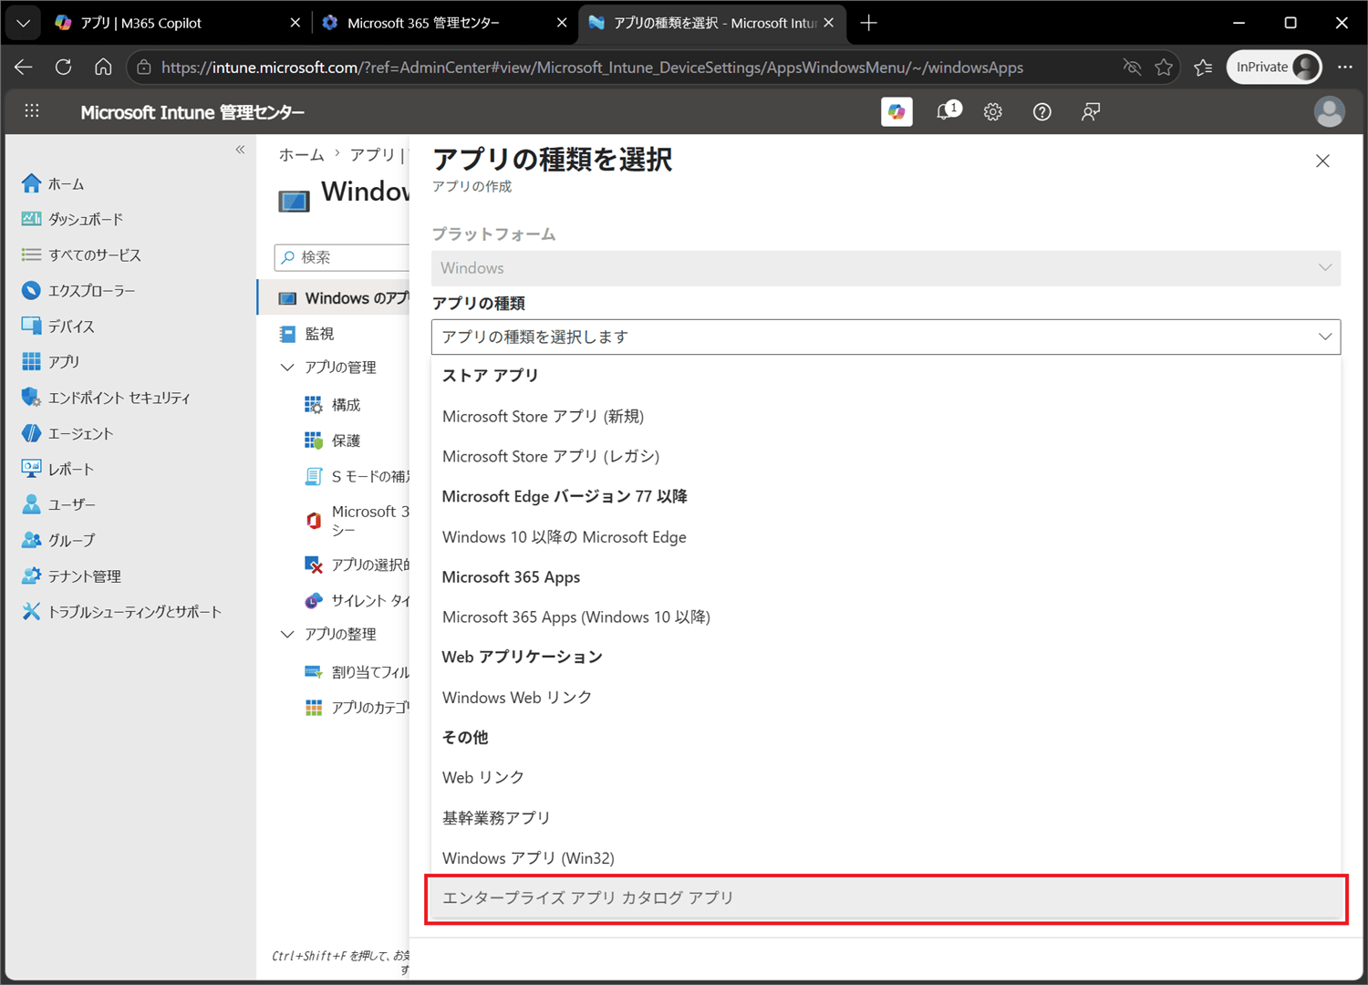
Task: Collapse the left navigation sidebar
Action: pyautogui.click(x=240, y=150)
